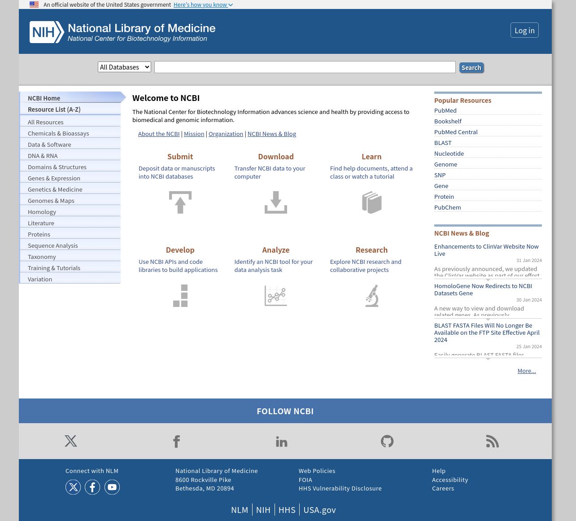Open All Resources in the sidebar
The width and height of the screenshot is (576, 521).
pyautogui.click(x=70, y=122)
